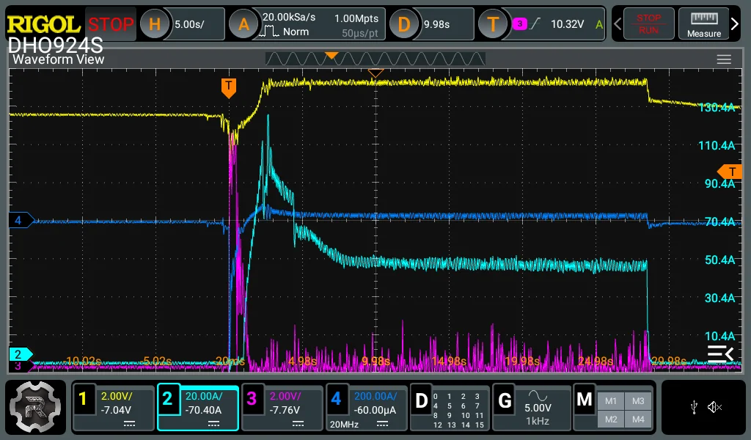Open the Measure ruler menu
The width and height of the screenshot is (751, 440).
pyautogui.click(x=703, y=24)
